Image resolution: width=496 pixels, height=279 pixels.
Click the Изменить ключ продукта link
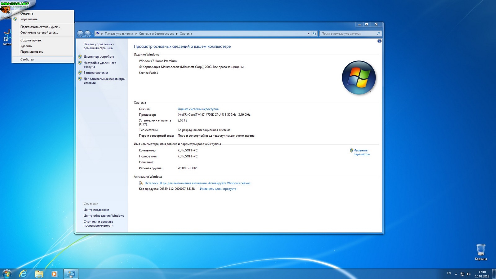pos(218,189)
